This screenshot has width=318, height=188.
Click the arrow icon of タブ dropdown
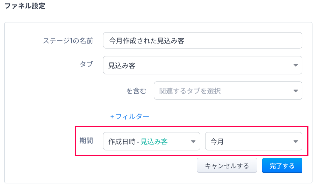295,65
